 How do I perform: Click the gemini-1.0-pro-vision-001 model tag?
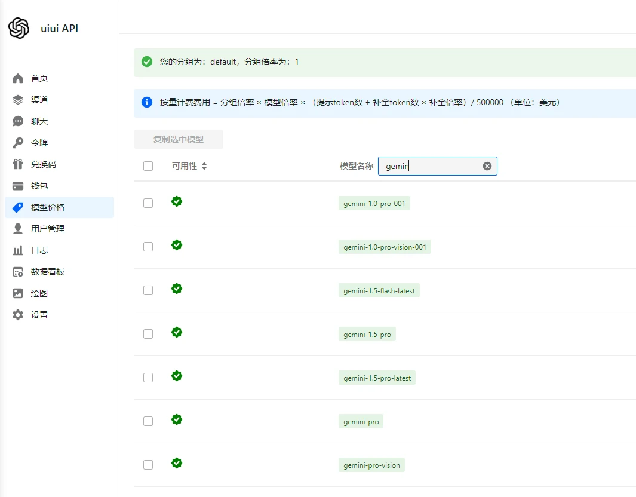pyautogui.click(x=385, y=247)
